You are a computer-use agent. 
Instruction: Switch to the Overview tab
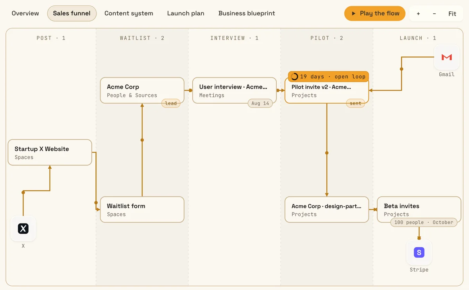pos(25,13)
